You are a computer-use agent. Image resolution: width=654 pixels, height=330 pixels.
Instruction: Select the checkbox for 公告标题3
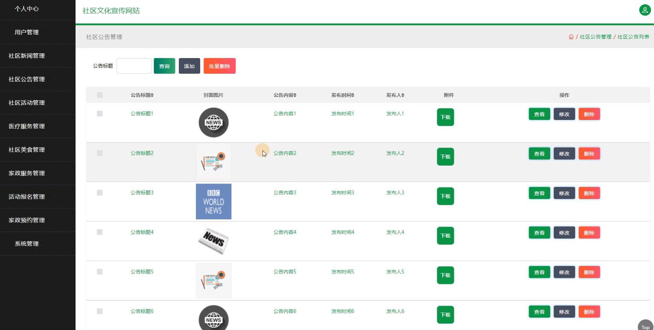(x=100, y=193)
